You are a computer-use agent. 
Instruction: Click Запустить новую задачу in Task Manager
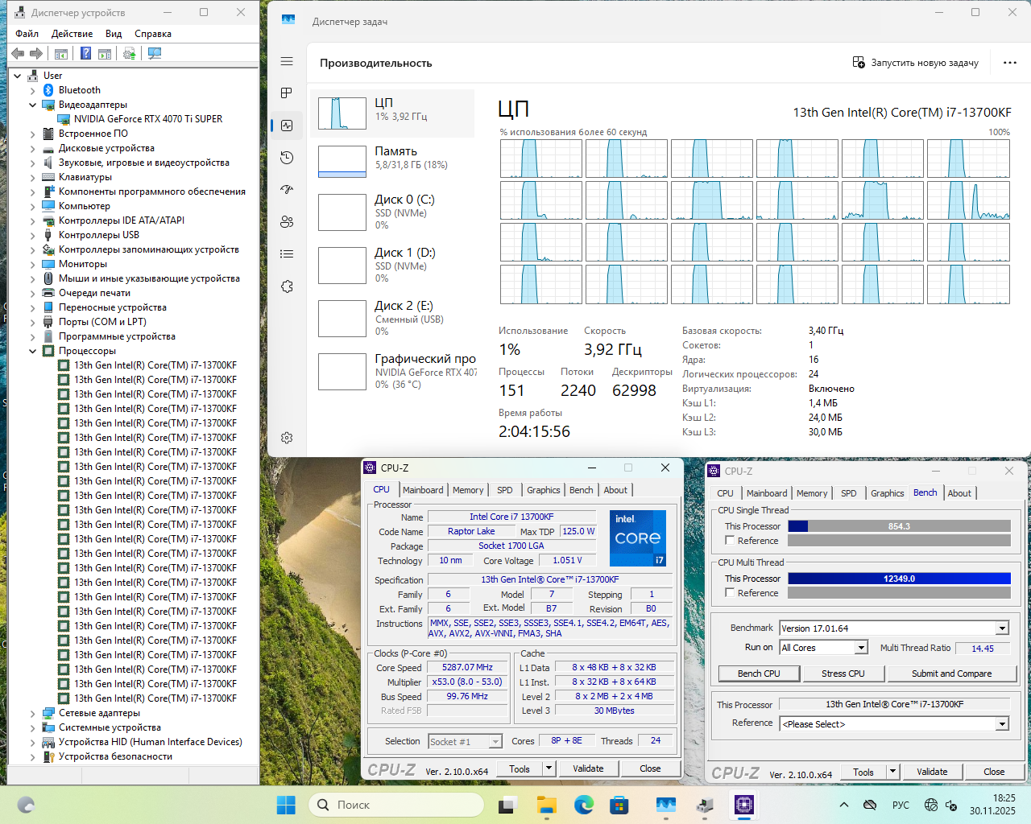tap(916, 63)
